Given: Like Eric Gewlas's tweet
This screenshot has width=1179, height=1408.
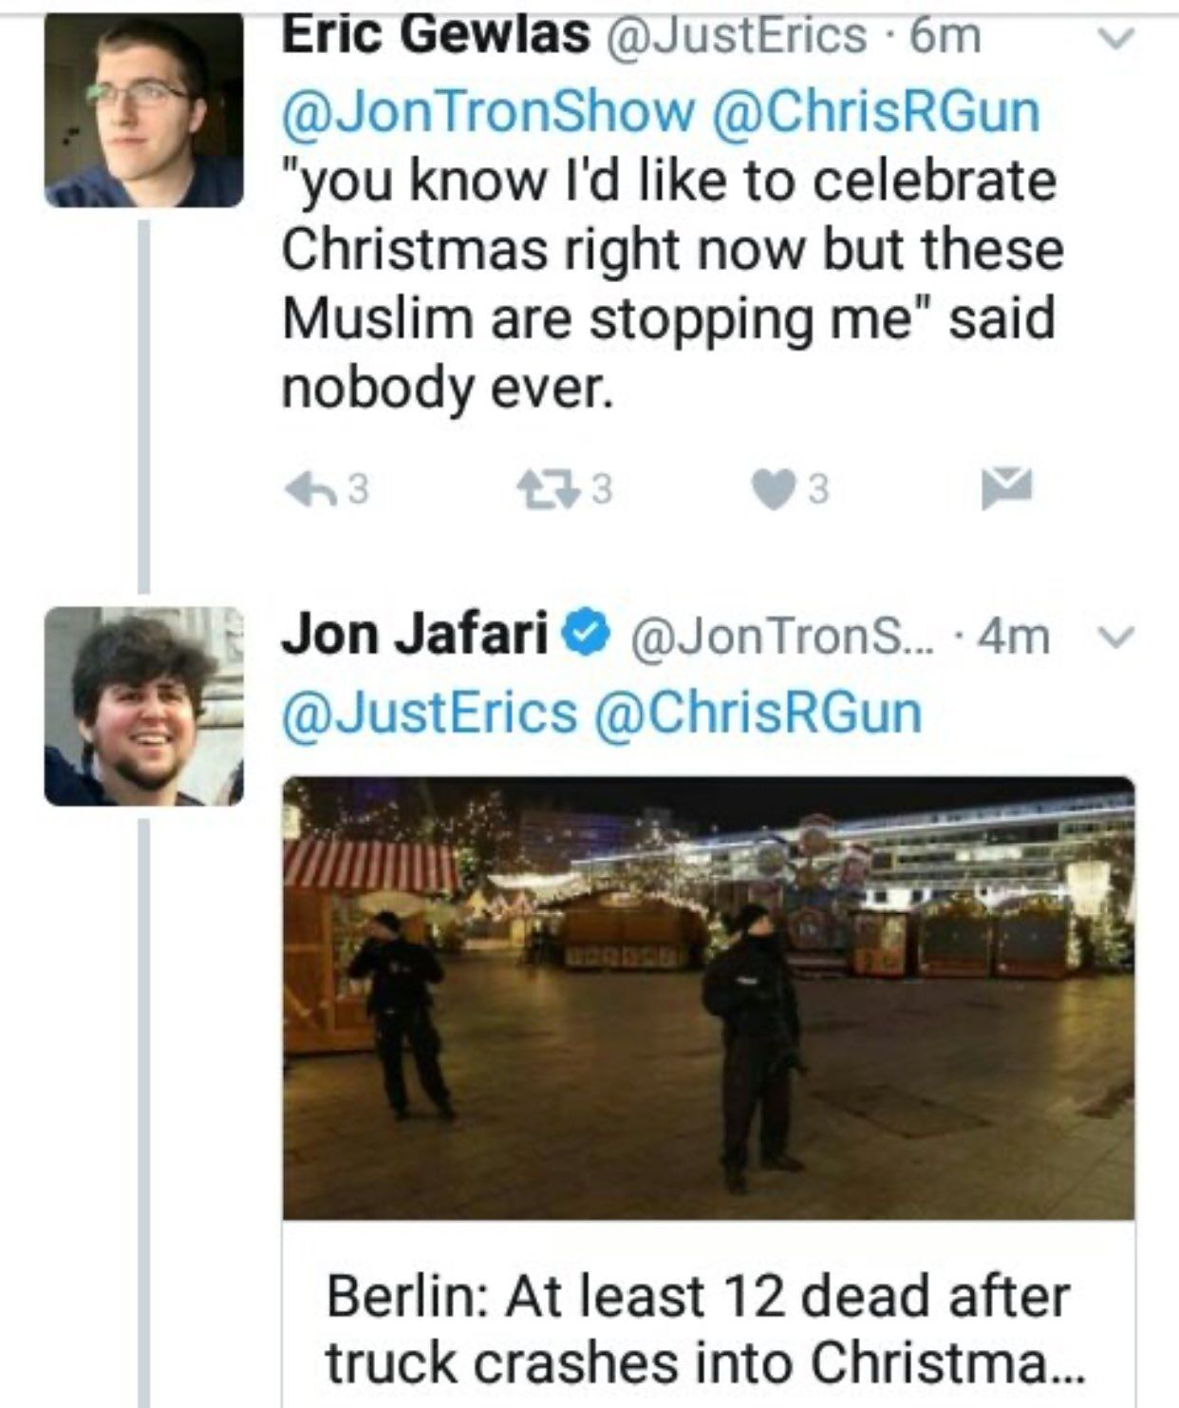Looking at the screenshot, I should (772, 488).
